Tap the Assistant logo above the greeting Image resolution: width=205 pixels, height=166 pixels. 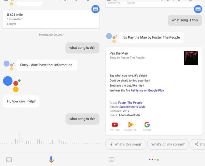point(12,84)
